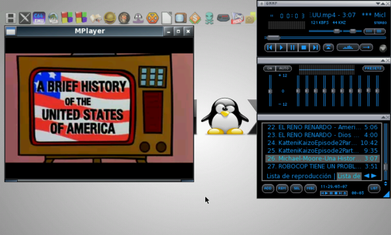Toggle repeat with the arrow button
The height and width of the screenshot is (235, 391).
[x=366, y=48]
